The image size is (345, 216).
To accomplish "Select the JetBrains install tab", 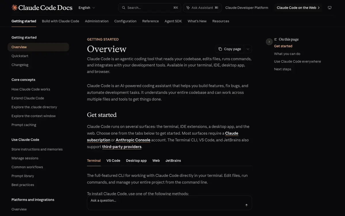I will click(x=173, y=161).
